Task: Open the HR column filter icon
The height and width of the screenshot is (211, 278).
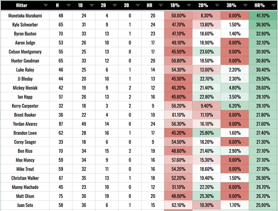Action: click(161, 5)
